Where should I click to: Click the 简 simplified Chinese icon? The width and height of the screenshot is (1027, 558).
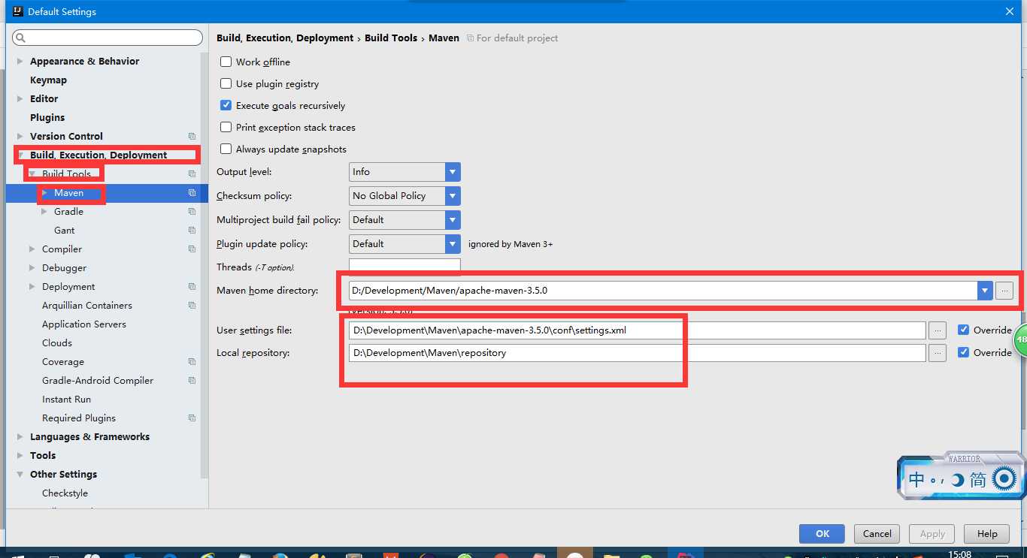977,479
